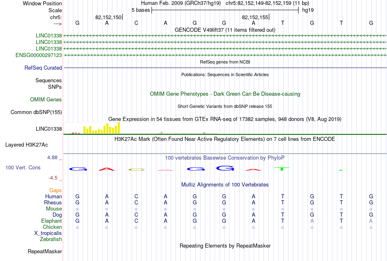Open the RepeatMasker track label
The image size is (387, 261).
(45, 251)
